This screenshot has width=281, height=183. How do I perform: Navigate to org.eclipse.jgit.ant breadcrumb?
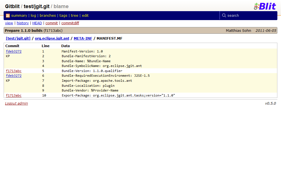52,38
